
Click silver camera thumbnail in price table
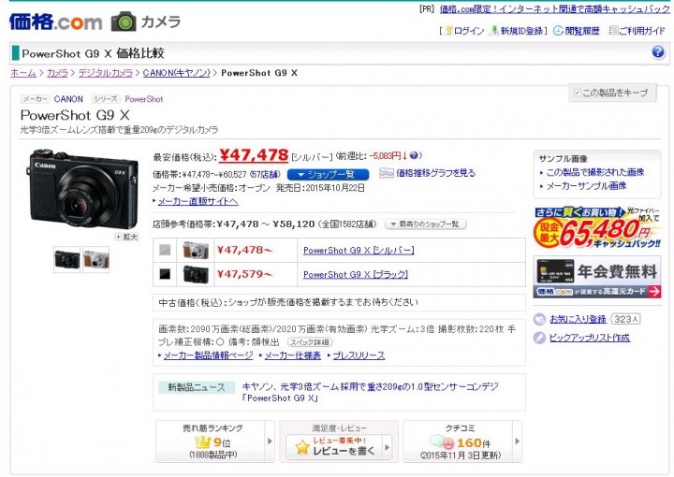[196, 250]
